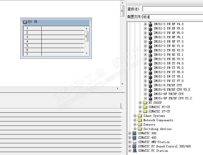
Task: Click the UR rack vertical scrollbar thumb
Action: [86, 36]
